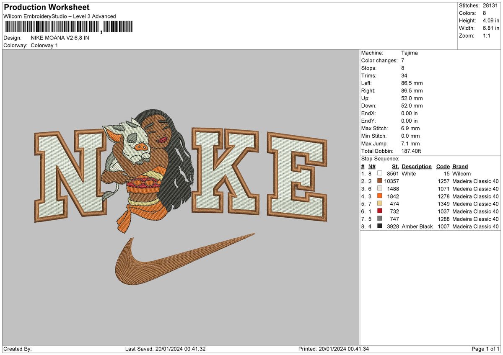Click the "White" description in row 1
Viewport: 503px width, 355px height.
coord(409,173)
